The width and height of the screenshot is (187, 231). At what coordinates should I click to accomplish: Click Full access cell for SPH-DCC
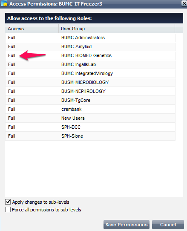12,127
